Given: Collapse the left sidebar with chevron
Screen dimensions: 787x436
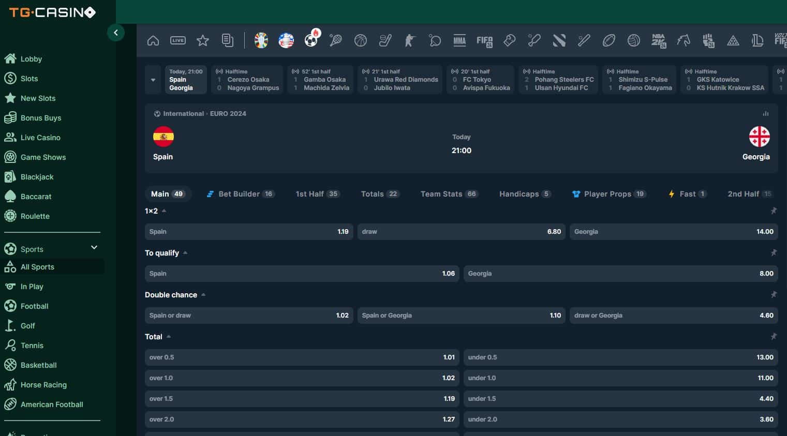Looking at the screenshot, I should click(x=116, y=33).
